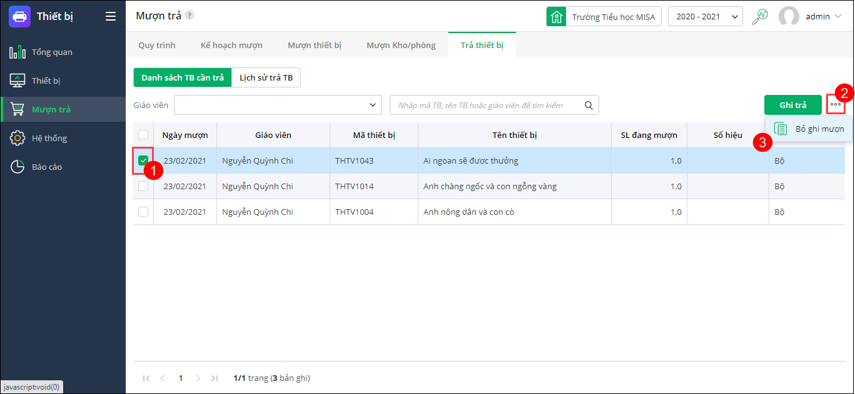Switch to the Quy trình tab

(157, 45)
